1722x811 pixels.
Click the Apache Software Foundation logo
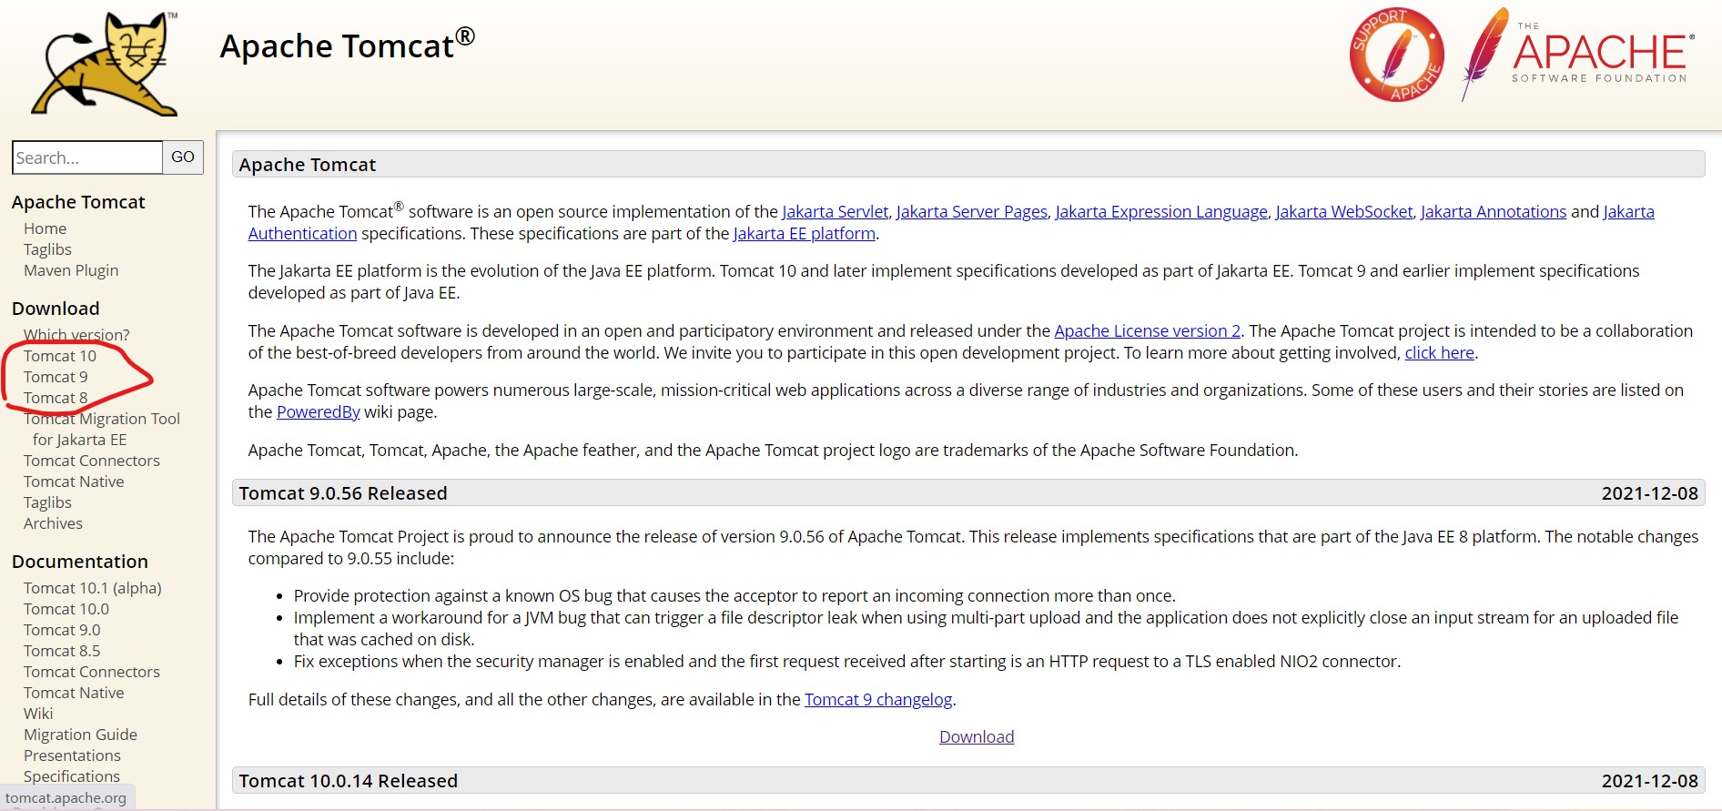(1578, 55)
